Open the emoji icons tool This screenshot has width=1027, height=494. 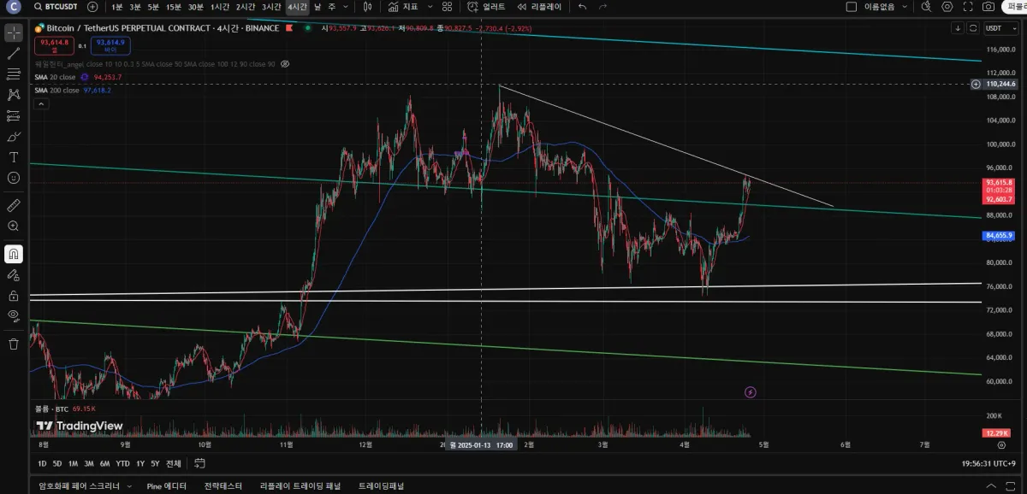(14, 178)
